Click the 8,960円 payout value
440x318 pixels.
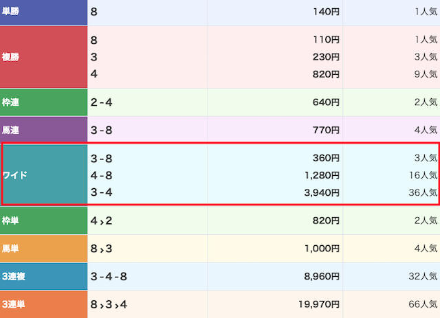(x=320, y=276)
